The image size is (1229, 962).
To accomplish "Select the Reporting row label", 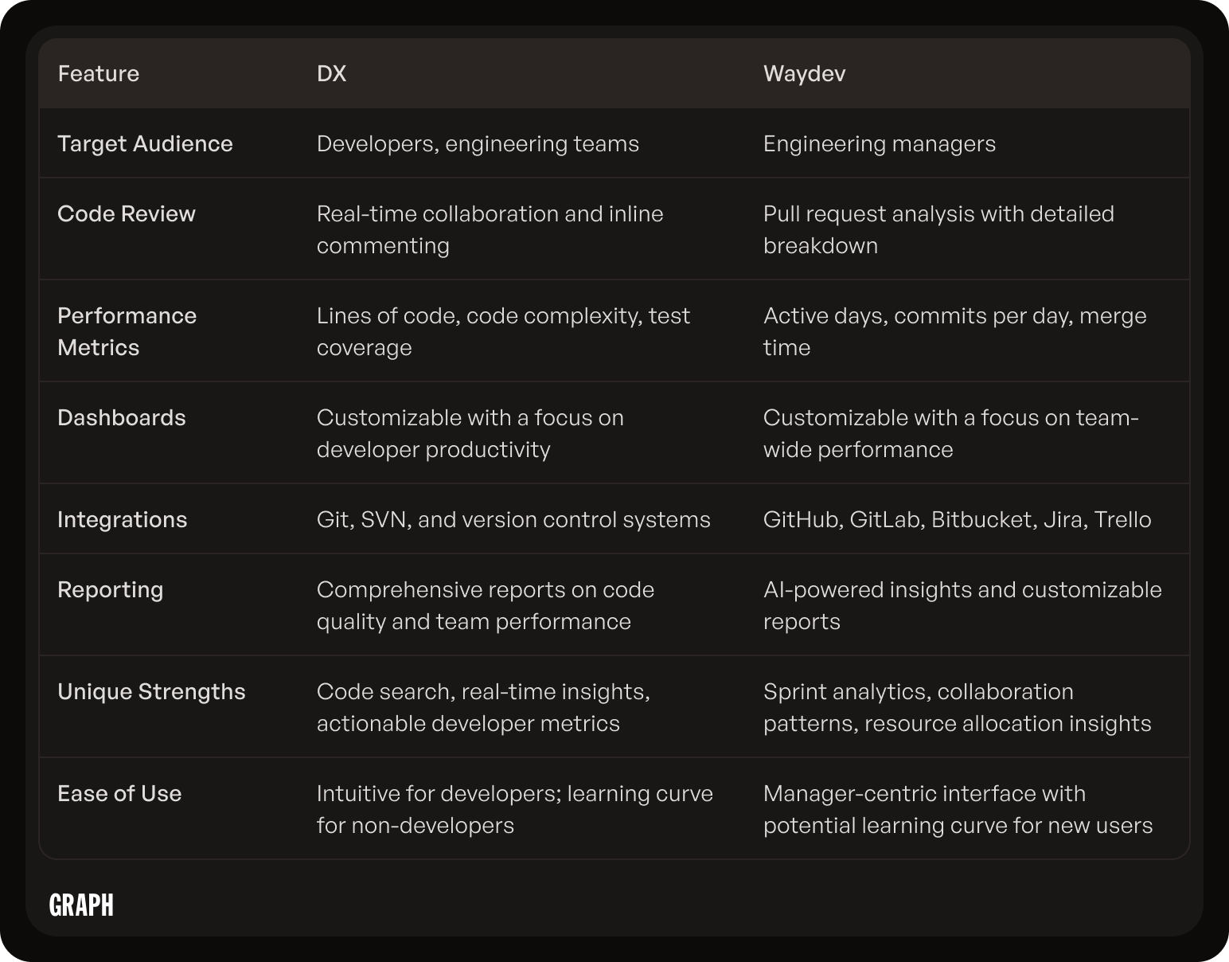I will [111, 589].
